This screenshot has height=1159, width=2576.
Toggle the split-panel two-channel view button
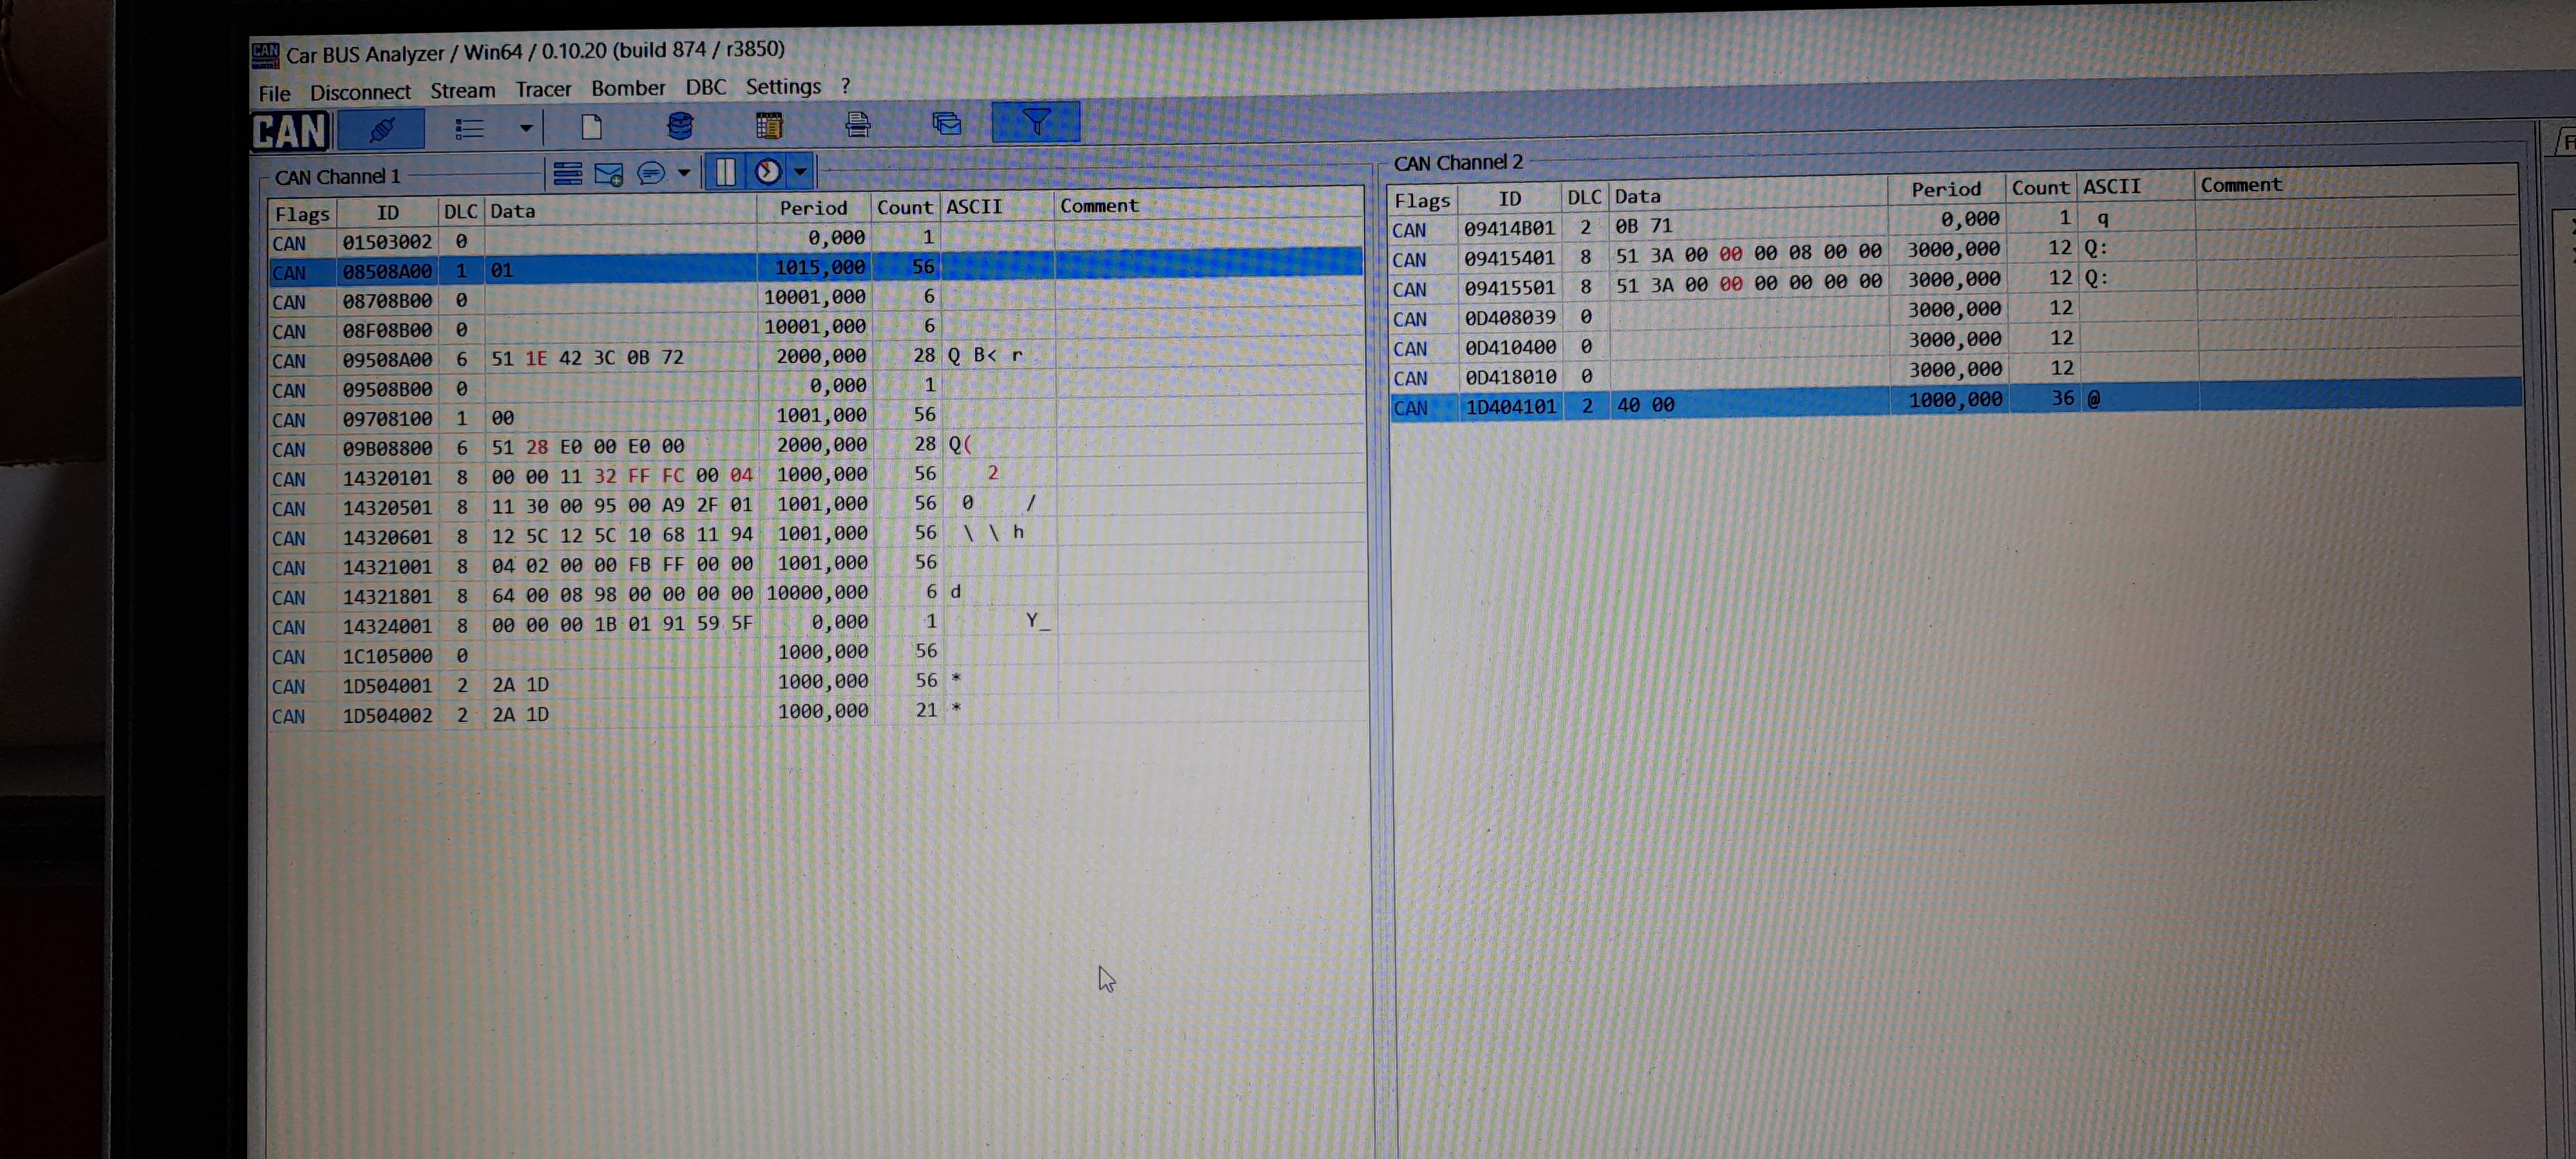tap(725, 172)
